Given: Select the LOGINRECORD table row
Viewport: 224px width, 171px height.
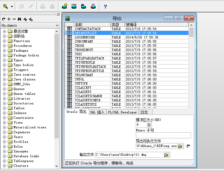Looking at the screenshot, I should pyautogui.click(x=127, y=37).
